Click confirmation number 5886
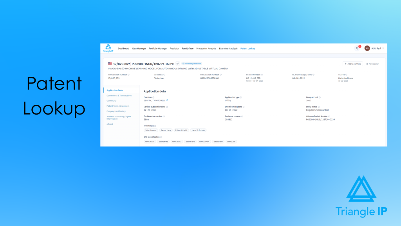This screenshot has width=401, height=226. [146, 119]
